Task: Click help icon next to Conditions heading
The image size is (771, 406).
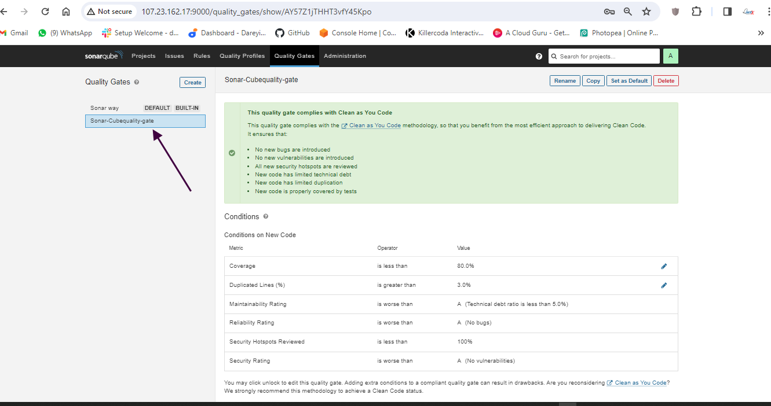Action: (266, 216)
